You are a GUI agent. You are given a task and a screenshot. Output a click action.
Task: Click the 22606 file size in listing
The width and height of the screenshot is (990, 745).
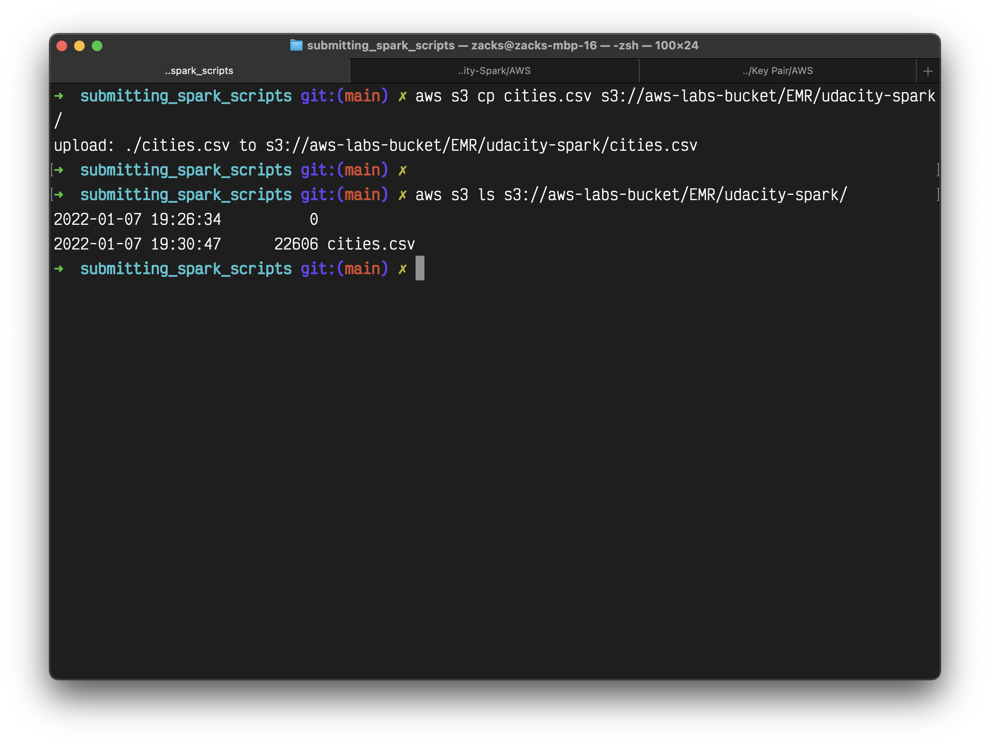tap(296, 244)
